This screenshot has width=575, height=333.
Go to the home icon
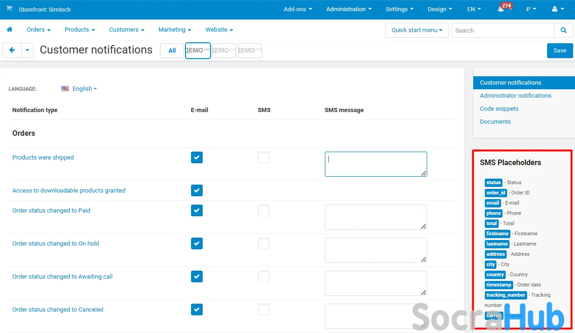9,30
